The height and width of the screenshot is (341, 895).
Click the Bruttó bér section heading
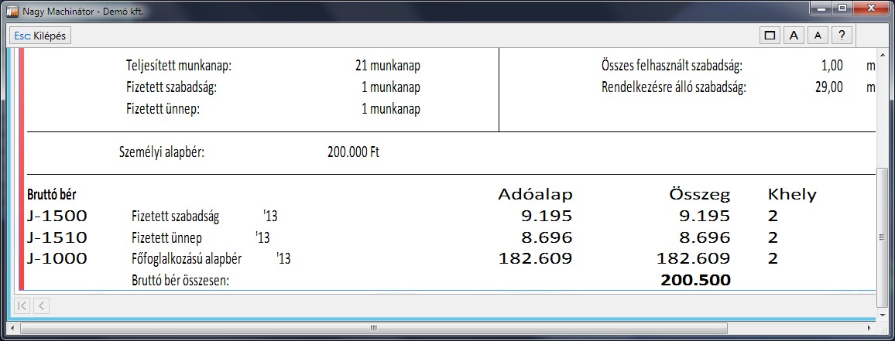[x=51, y=194]
